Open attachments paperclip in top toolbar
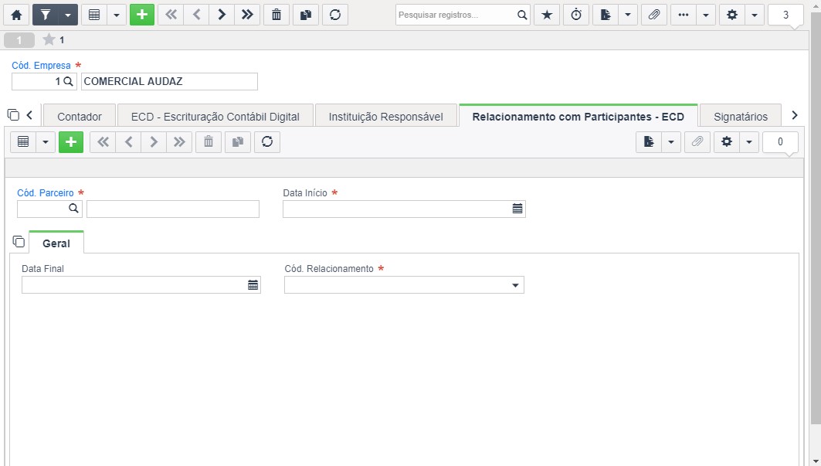 pos(654,15)
